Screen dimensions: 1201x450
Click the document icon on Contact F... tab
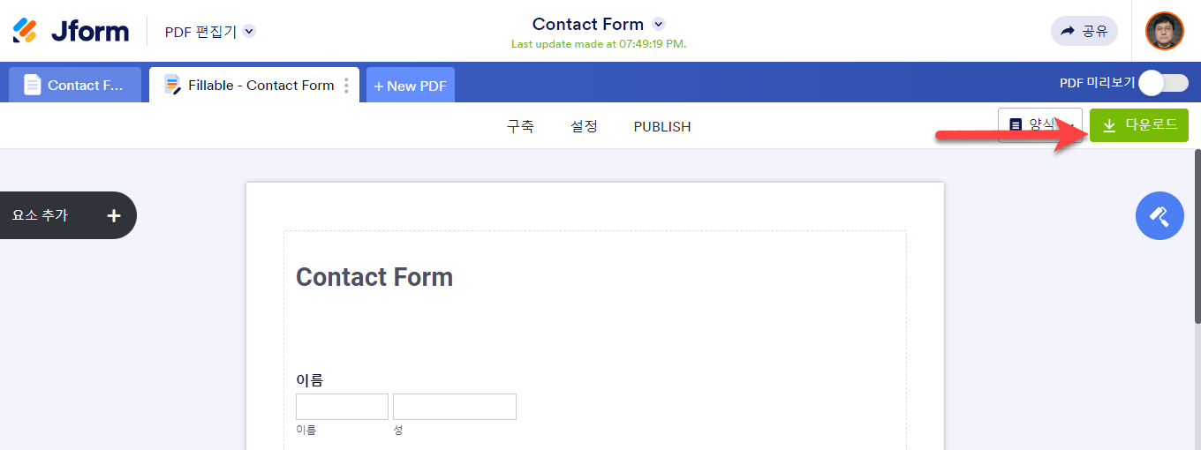click(x=33, y=86)
